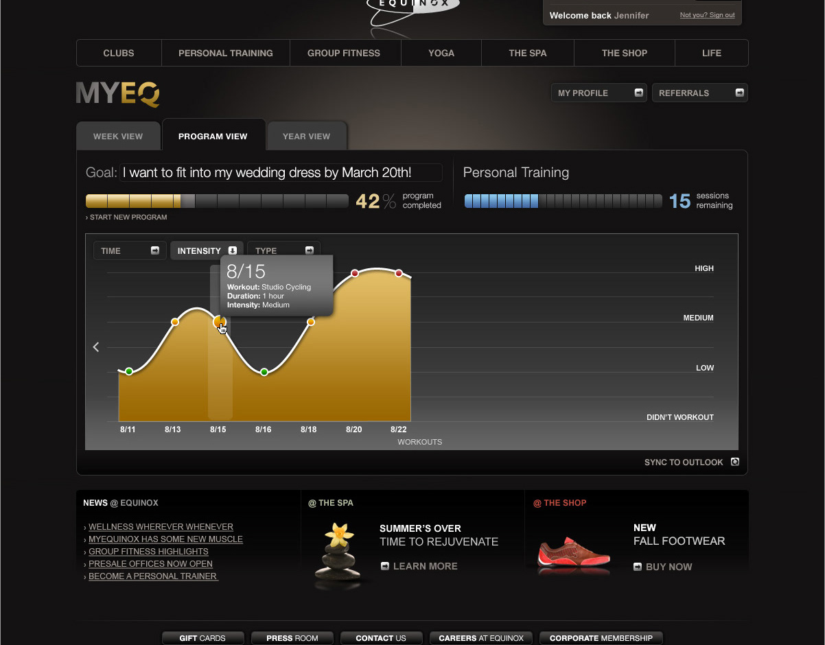The height and width of the screenshot is (645, 825).
Task: Click the goal text input field
Action: tap(281, 172)
